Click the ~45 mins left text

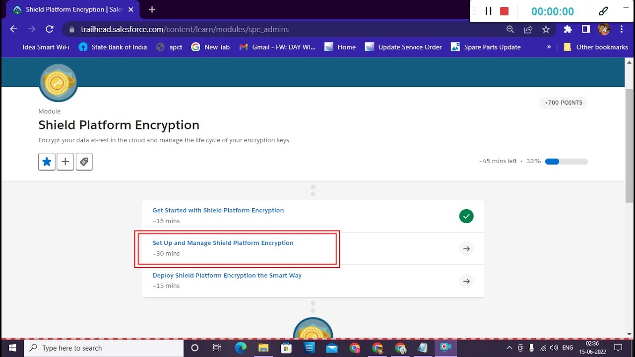coord(498,161)
